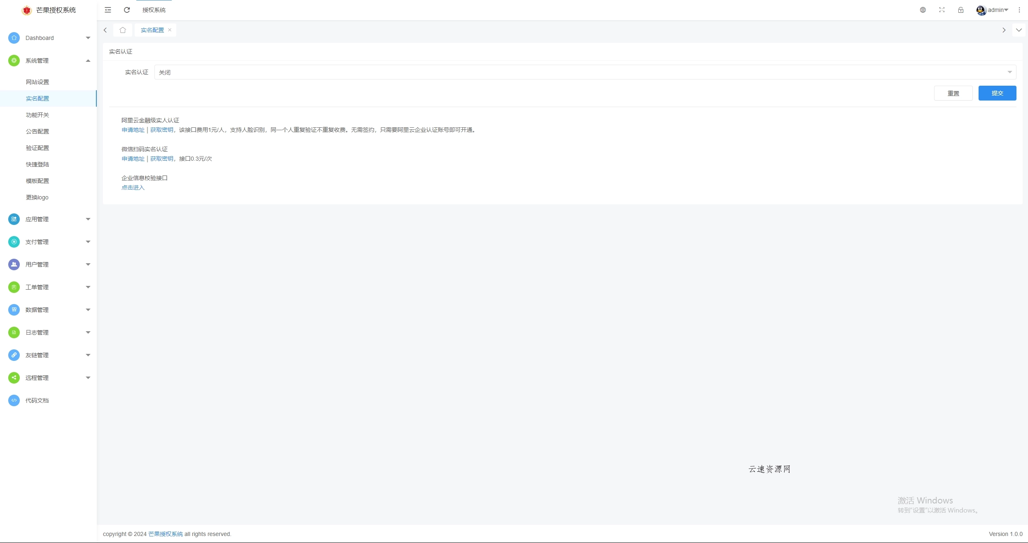
Task: Open 支付管理 sidebar icon
Action: click(x=14, y=242)
